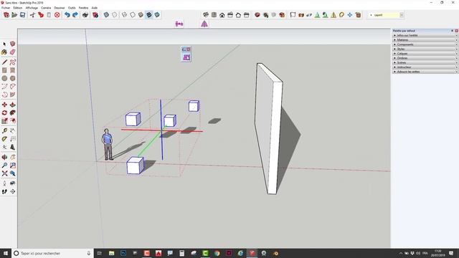Select the Rectangle tool
This screenshot has height=258, width=459.
pos(4,70)
